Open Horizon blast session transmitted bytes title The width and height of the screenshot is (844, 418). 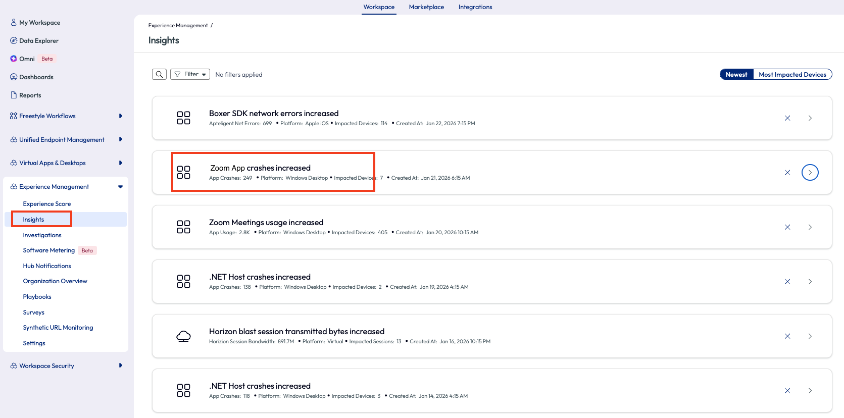pos(296,331)
